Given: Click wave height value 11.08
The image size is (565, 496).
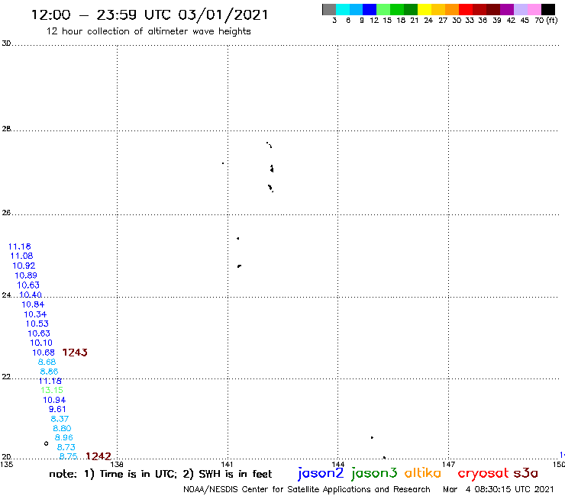Looking at the screenshot, I should click(x=21, y=256).
